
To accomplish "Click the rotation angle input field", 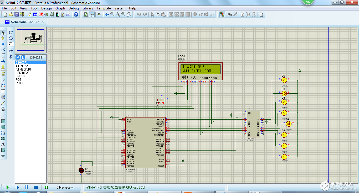I will pos(11,44).
